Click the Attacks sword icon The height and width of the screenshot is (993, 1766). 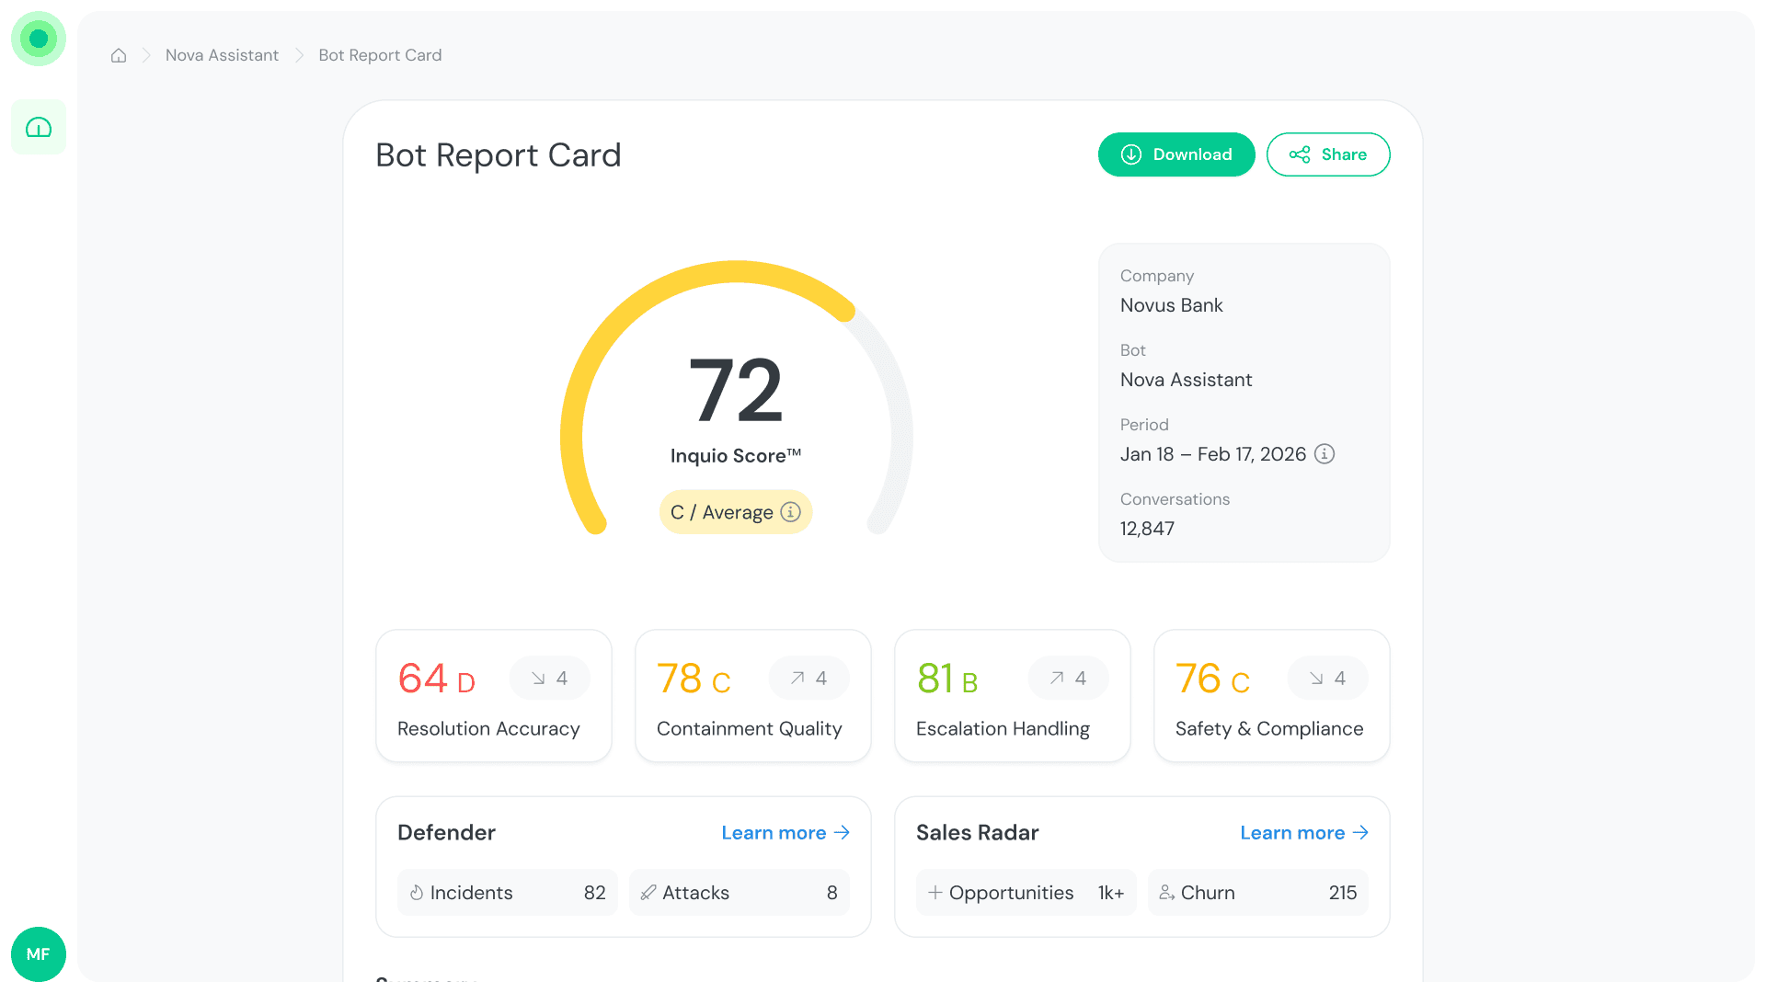click(x=648, y=893)
